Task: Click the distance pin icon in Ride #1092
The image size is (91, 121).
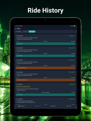Action: click(x=72, y=66)
